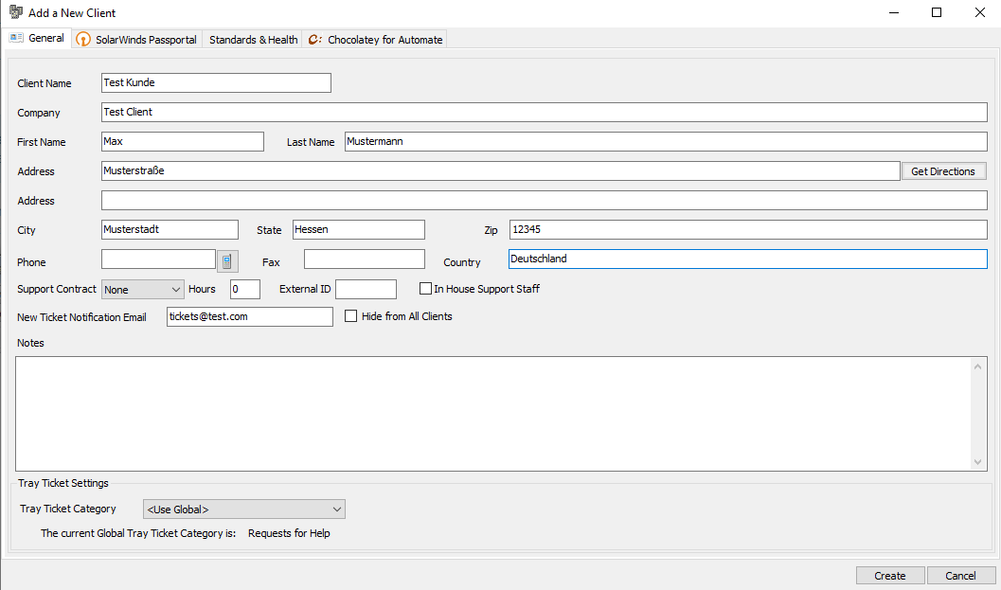The image size is (1001, 590).
Task: Click the Notes scrollbar down arrow
Action: 979,462
